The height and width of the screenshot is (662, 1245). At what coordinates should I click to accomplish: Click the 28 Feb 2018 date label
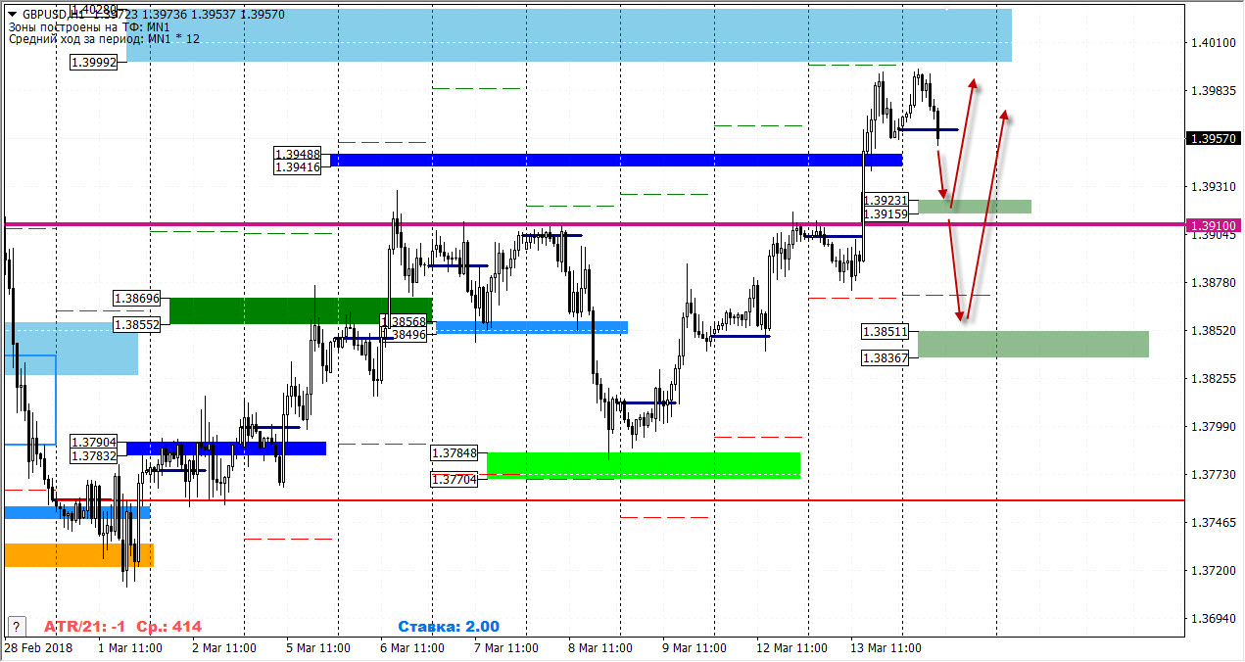point(37,648)
